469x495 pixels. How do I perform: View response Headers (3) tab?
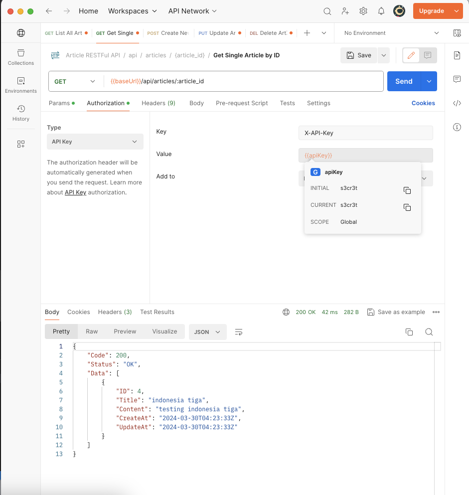[115, 312]
